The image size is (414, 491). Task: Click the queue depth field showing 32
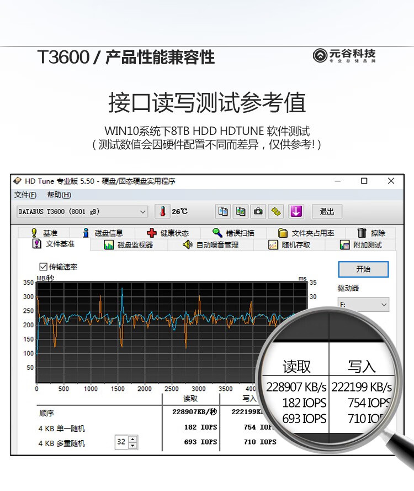121,442
